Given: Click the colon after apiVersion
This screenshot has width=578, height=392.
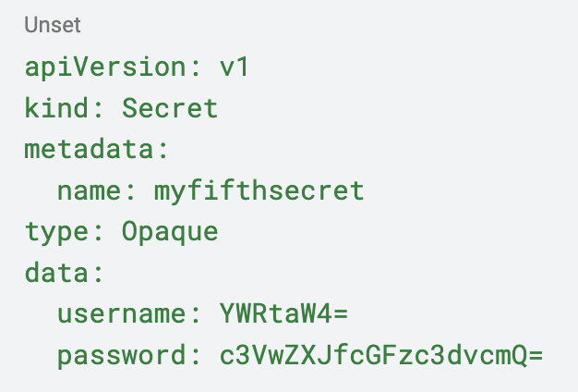Looking at the screenshot, I should [194, 67].
